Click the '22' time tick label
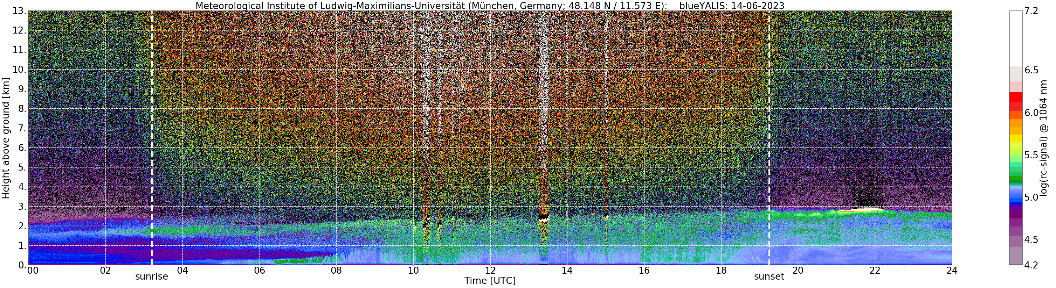Screen dimensions: 1056x288 point(875,271)
